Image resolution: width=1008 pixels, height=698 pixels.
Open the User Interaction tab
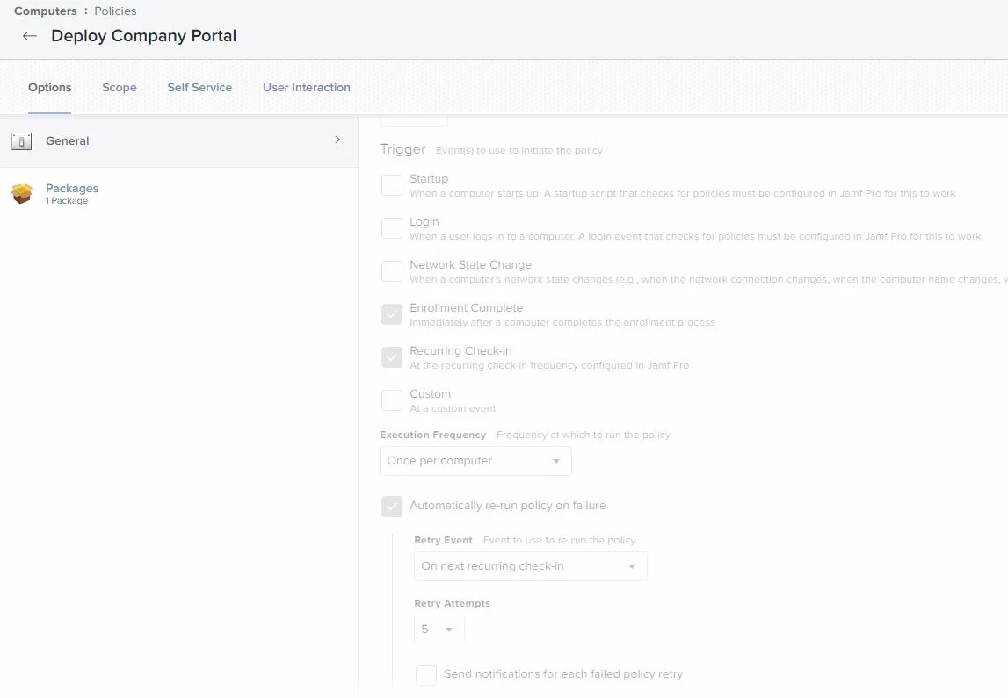point(307,87)
